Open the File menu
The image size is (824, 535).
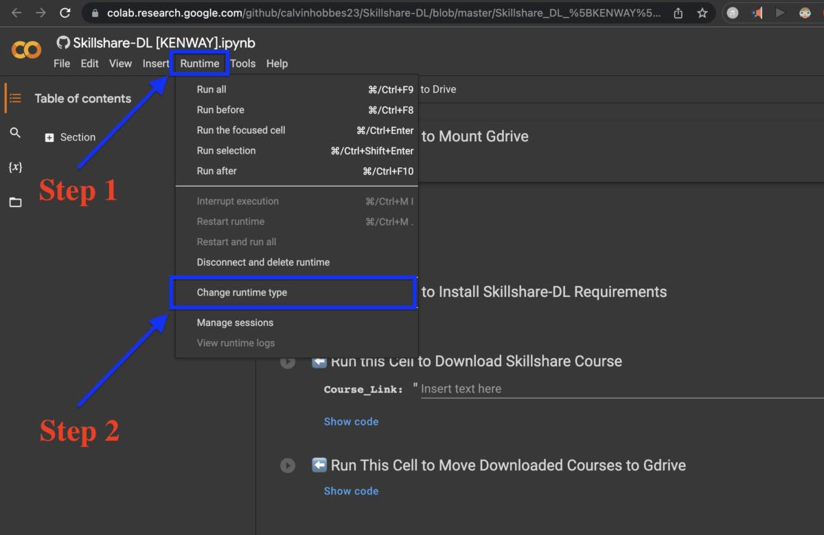[x=62, y=63]
